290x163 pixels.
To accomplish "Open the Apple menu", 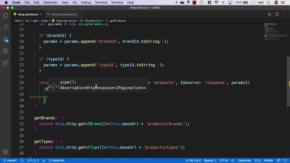I will click(x=6, y=2).
